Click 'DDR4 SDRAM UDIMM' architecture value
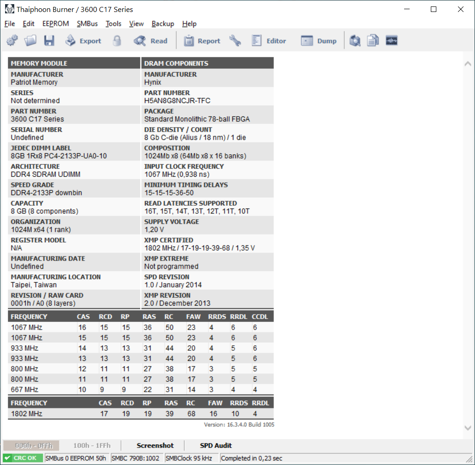475x465 pixels. pos(46,174)
